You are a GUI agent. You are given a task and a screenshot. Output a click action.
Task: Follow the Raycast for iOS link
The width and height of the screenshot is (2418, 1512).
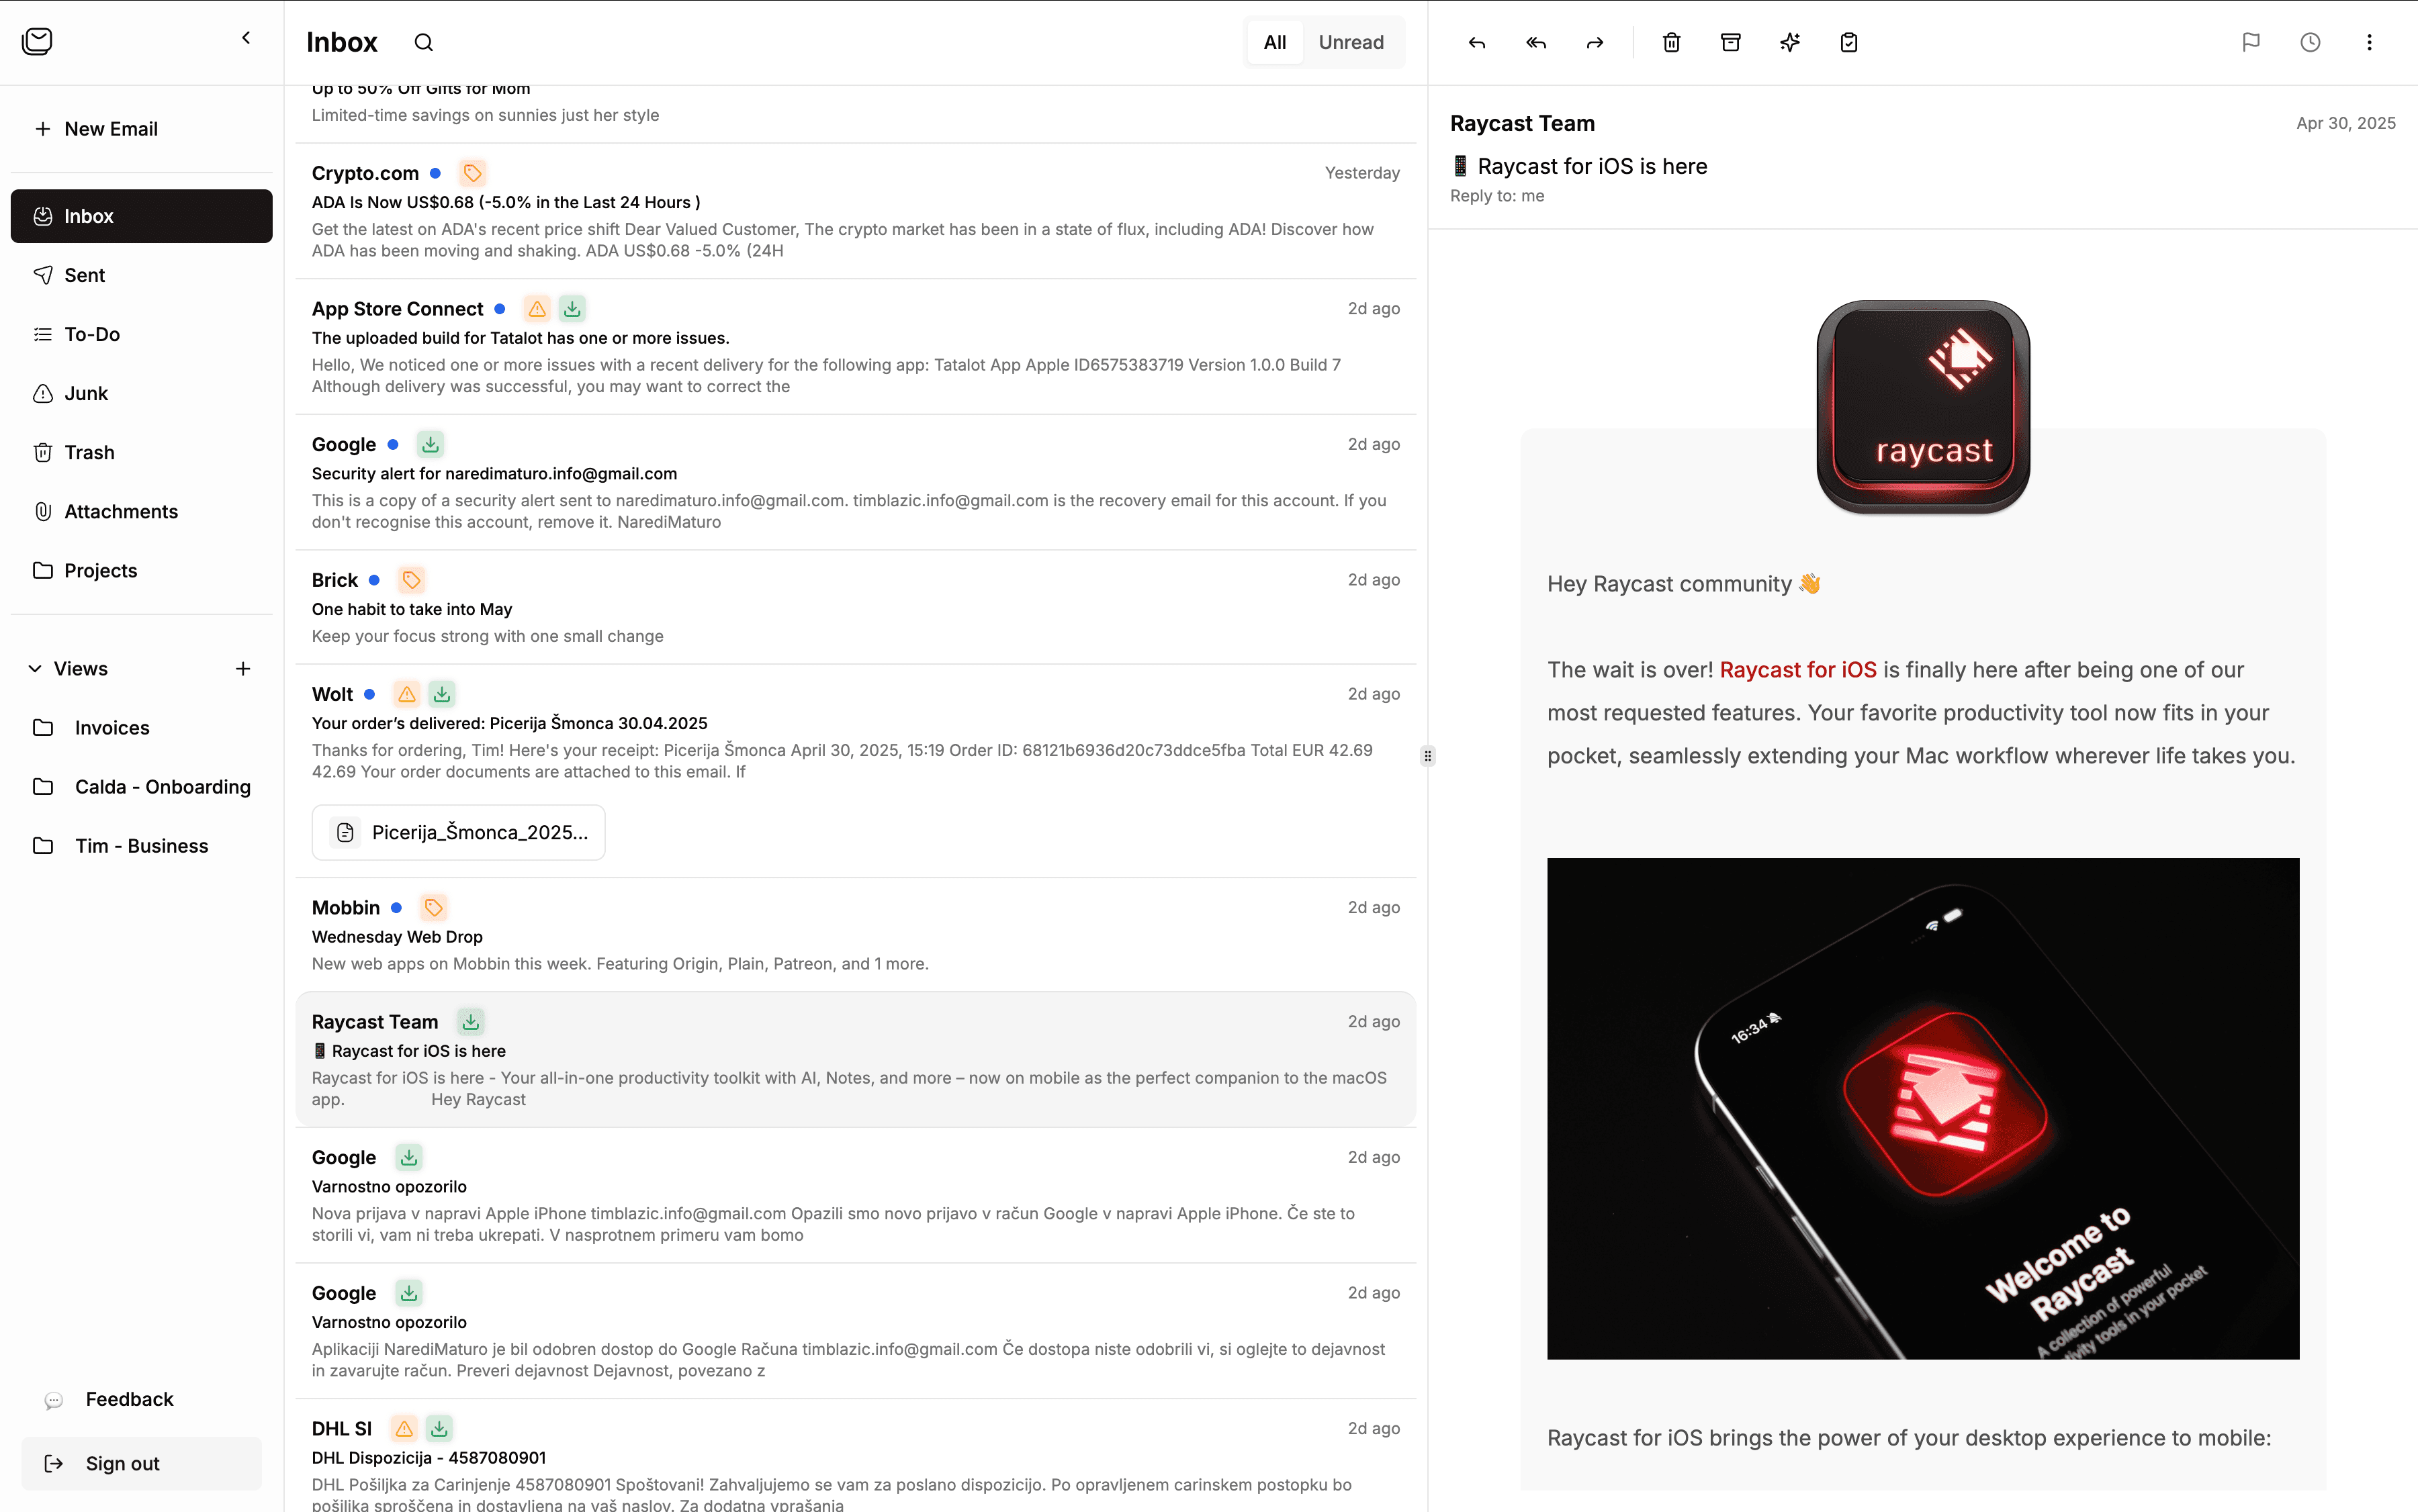tap(1798, 670)
